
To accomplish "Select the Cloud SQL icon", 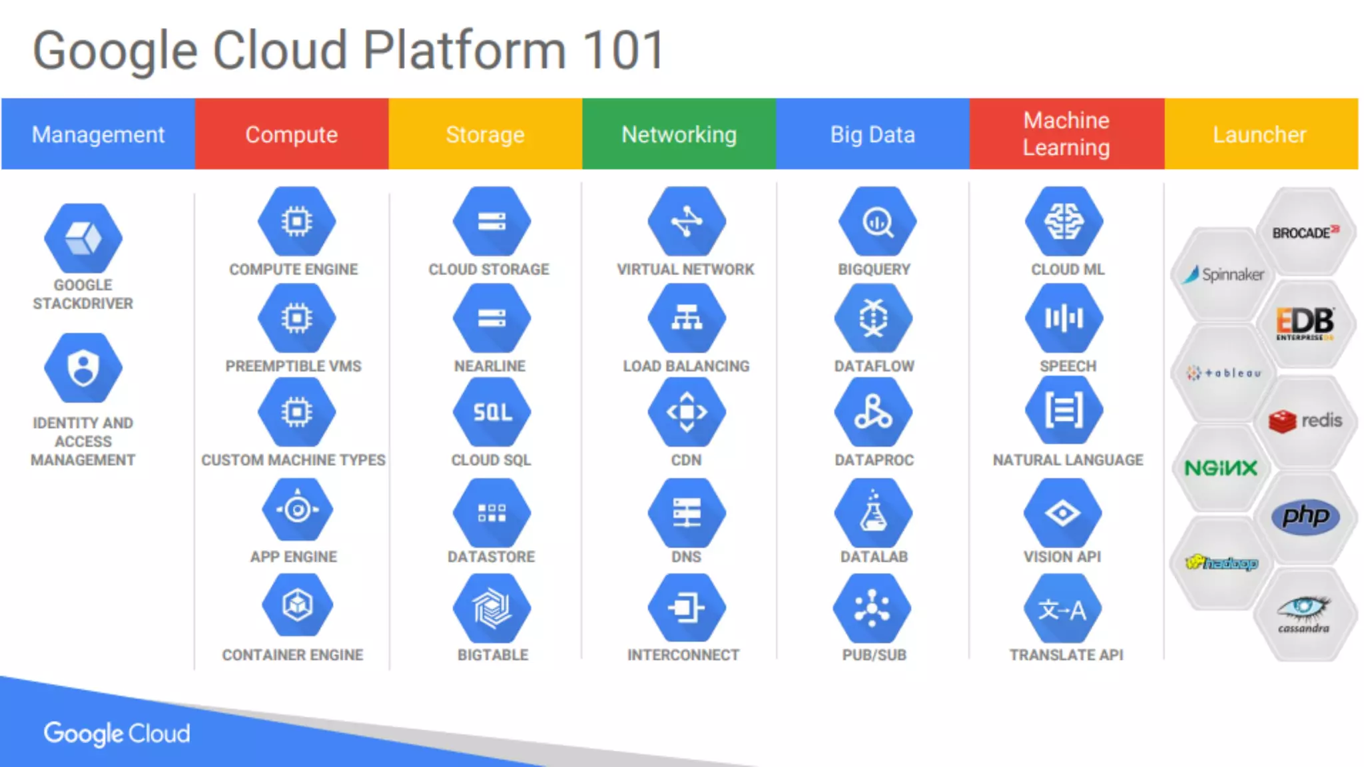I will click(x=492, y=412).
